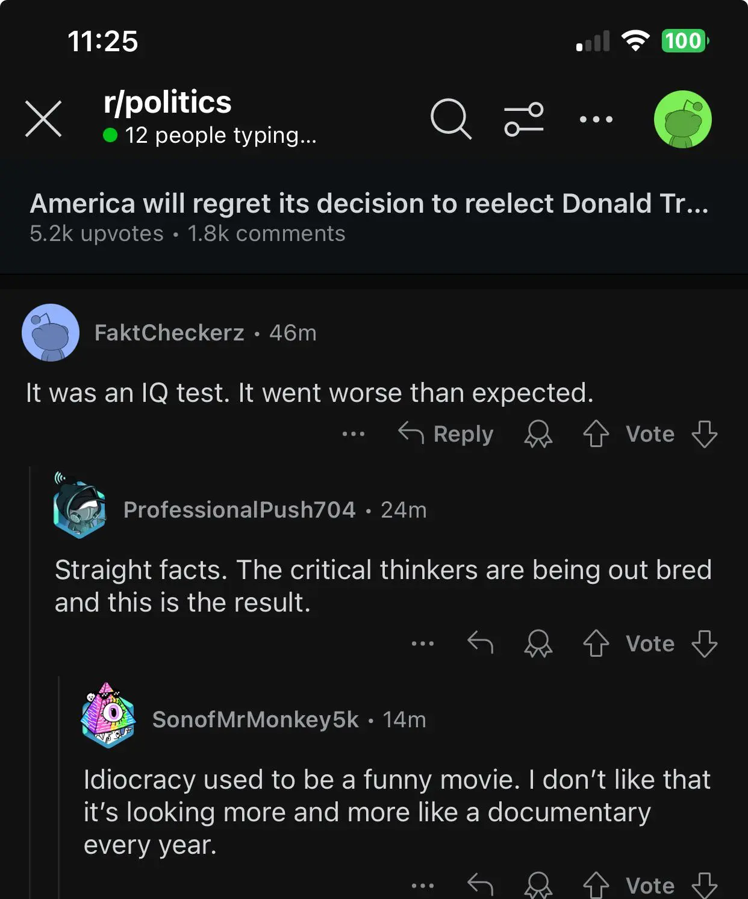Open more options for ProfessionalPush704's comment
Image resolution: width=748 pixels, height=899 pixels.
[422, 644]
